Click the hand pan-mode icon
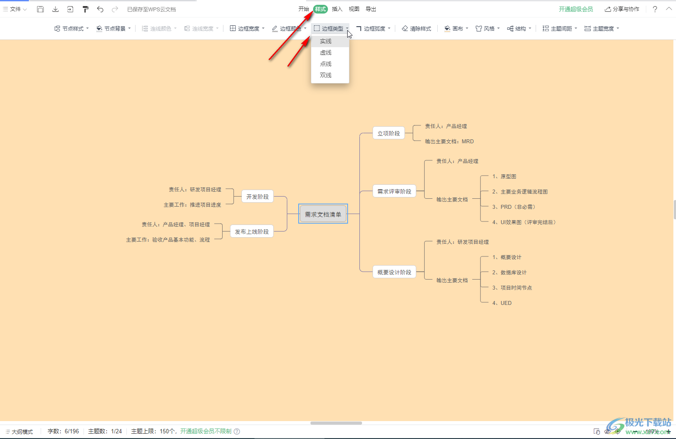The height and width of the screenshot is (439, 676). pyautogui.click(x=597, y=432)
